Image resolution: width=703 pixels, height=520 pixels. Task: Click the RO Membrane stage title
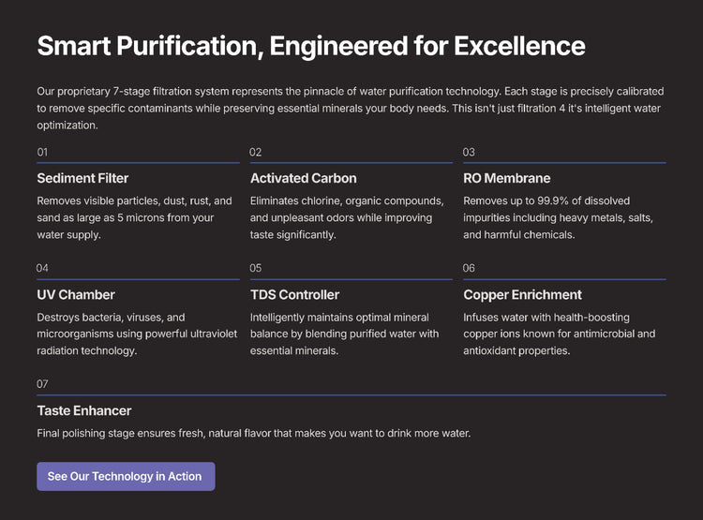[x=506, y=178]
